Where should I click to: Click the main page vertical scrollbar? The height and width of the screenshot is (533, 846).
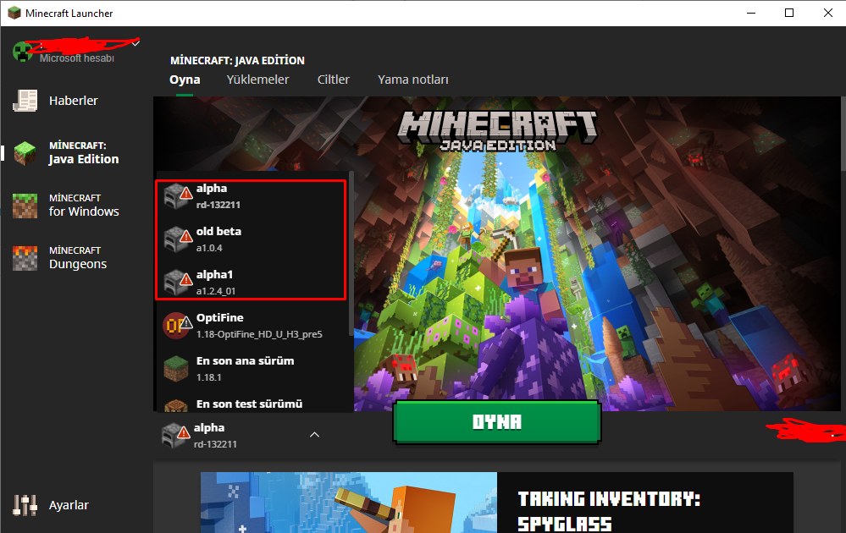tap(843, 135)
